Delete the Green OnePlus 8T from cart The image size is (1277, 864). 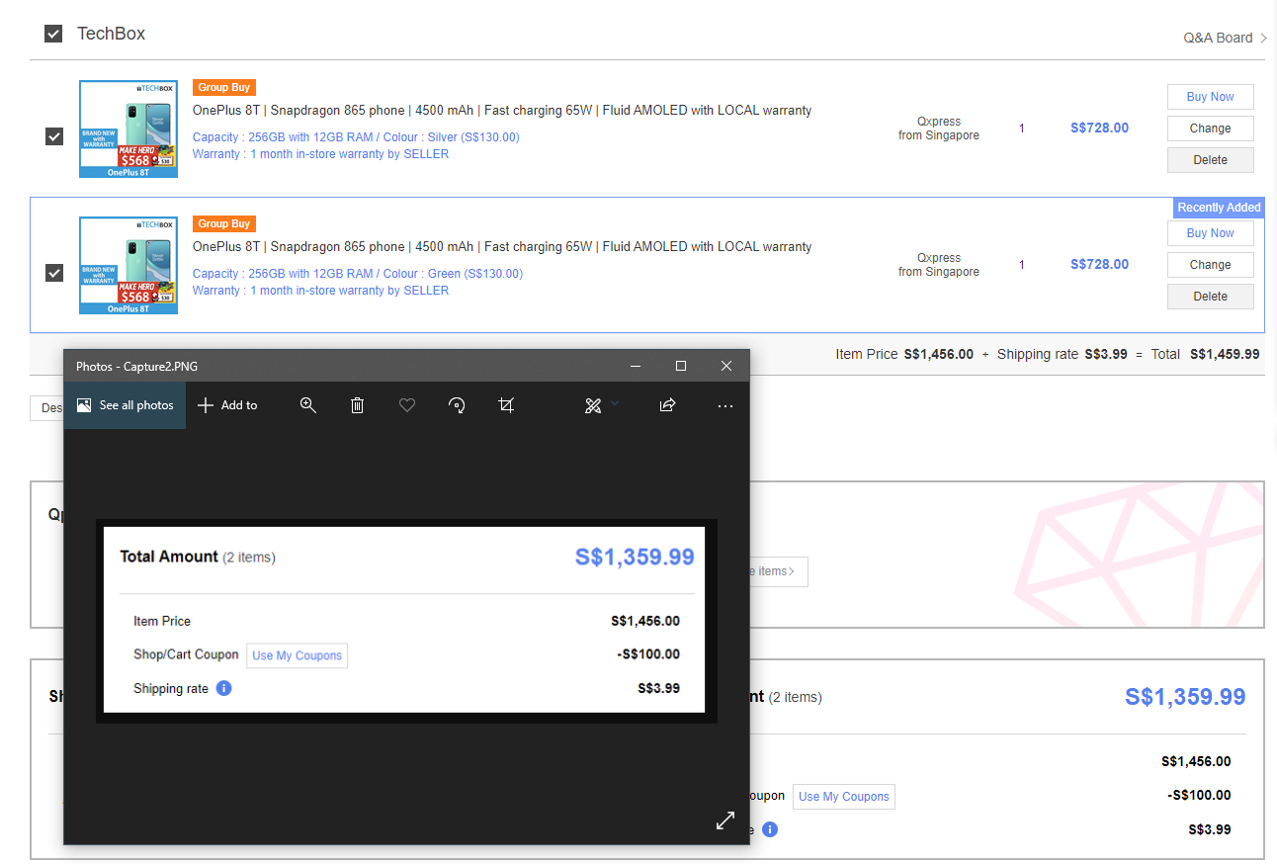coord(1210,297)
